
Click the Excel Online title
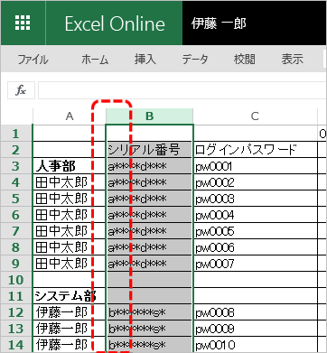point(115,23)
